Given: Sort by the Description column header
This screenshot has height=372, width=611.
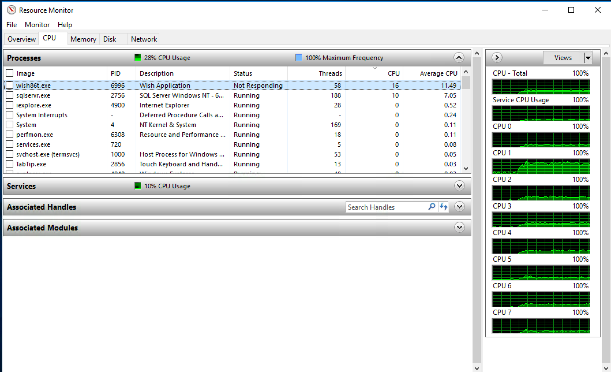Looking at the screenshot, I should [x=183, y=73].
